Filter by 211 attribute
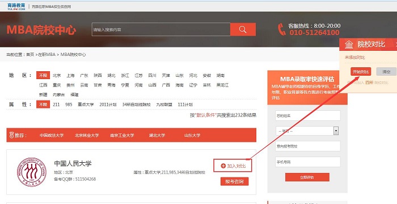Image resolution: width=397 pixels, height=204 pixels. [56, 105]
